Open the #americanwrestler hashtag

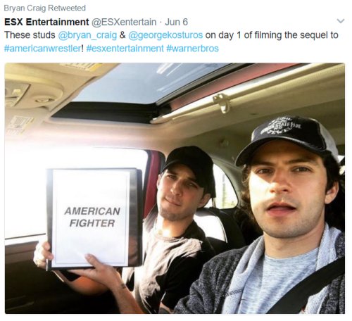pyautogui.click(x=42, y=49)
